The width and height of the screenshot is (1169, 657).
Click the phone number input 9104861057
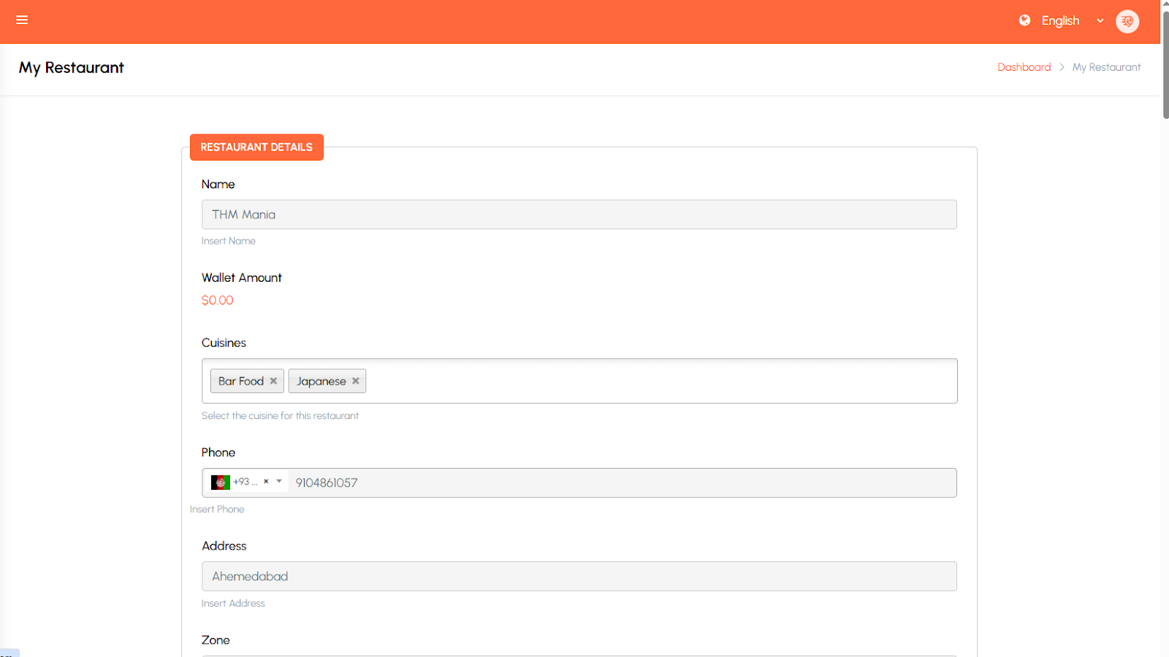(621, 483)
